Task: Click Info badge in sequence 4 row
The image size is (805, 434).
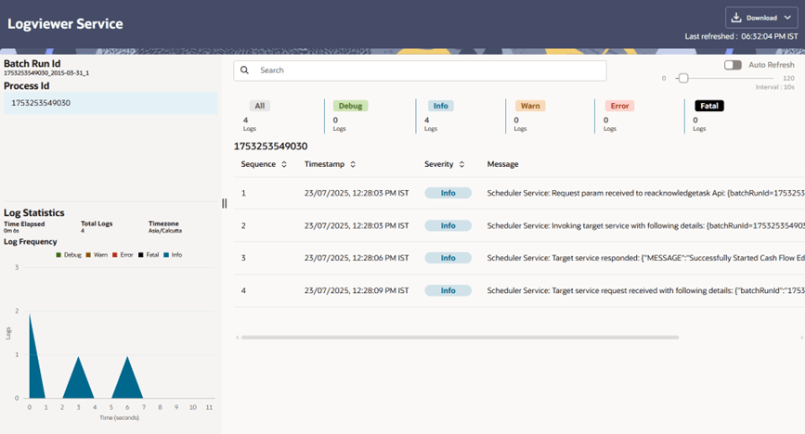Action: 448,290
